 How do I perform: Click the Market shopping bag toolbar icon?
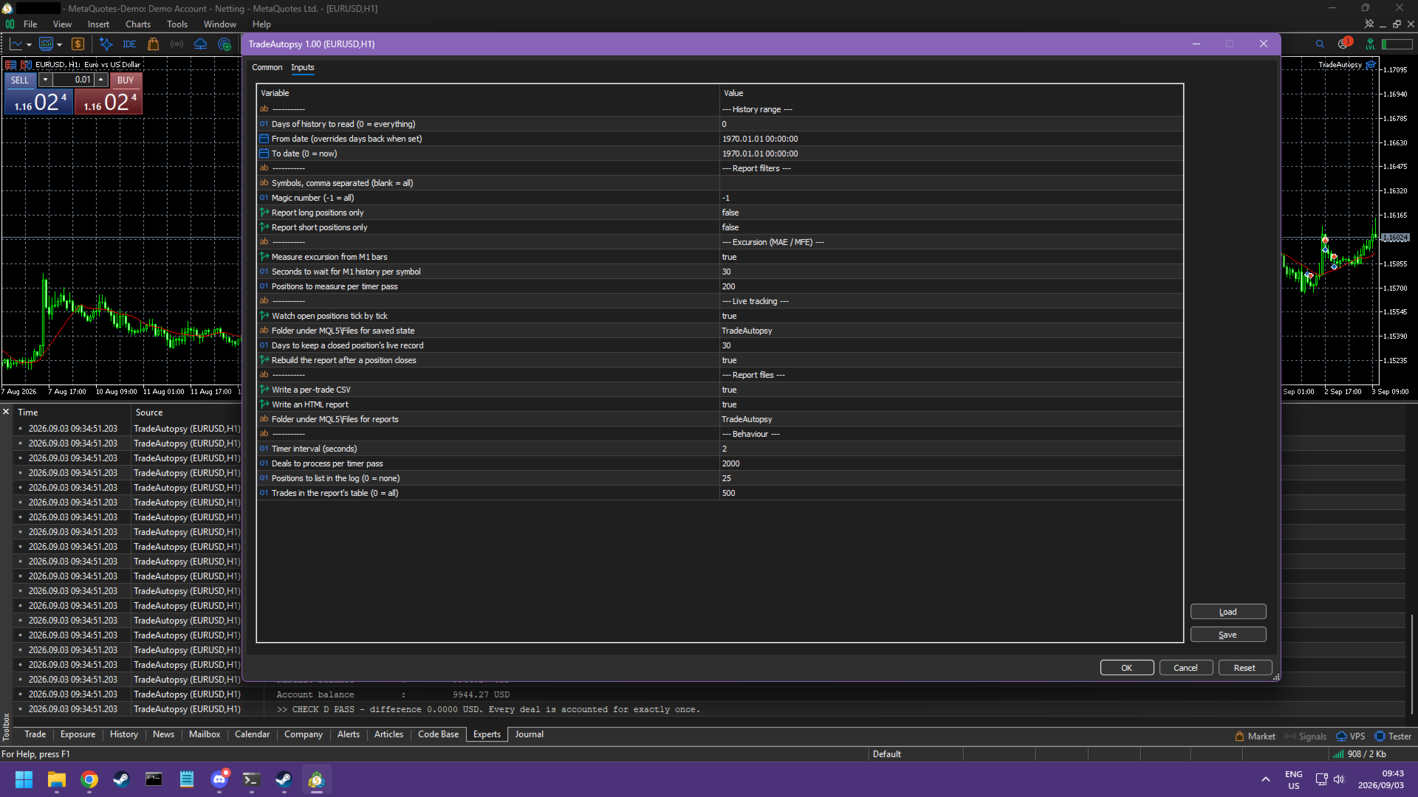[153, 44]
